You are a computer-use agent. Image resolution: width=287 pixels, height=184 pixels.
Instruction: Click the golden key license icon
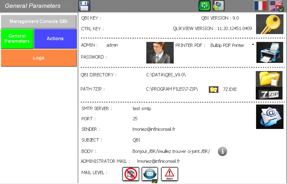pos(269,24)
